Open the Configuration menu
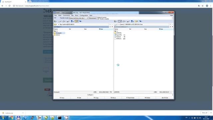Image resolution: width=213 pixels, height=120 pixels. coord(84,16)
